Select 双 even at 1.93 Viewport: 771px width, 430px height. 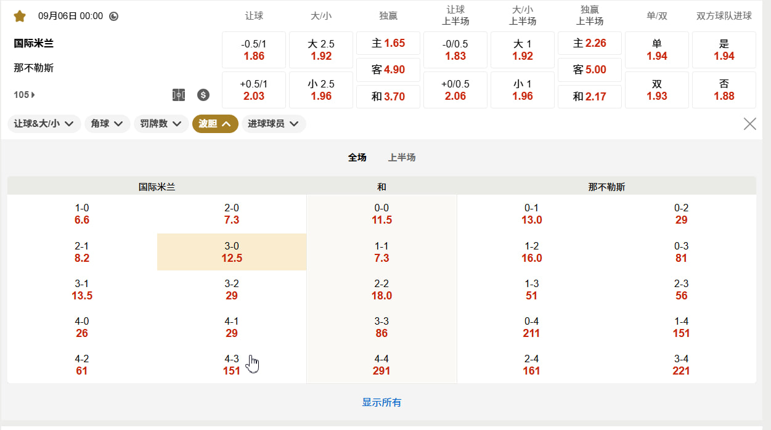657,90
